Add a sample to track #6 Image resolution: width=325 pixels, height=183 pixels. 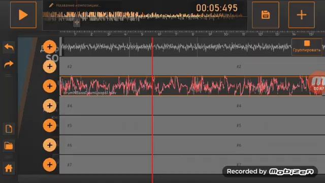(x=50, y=145)
